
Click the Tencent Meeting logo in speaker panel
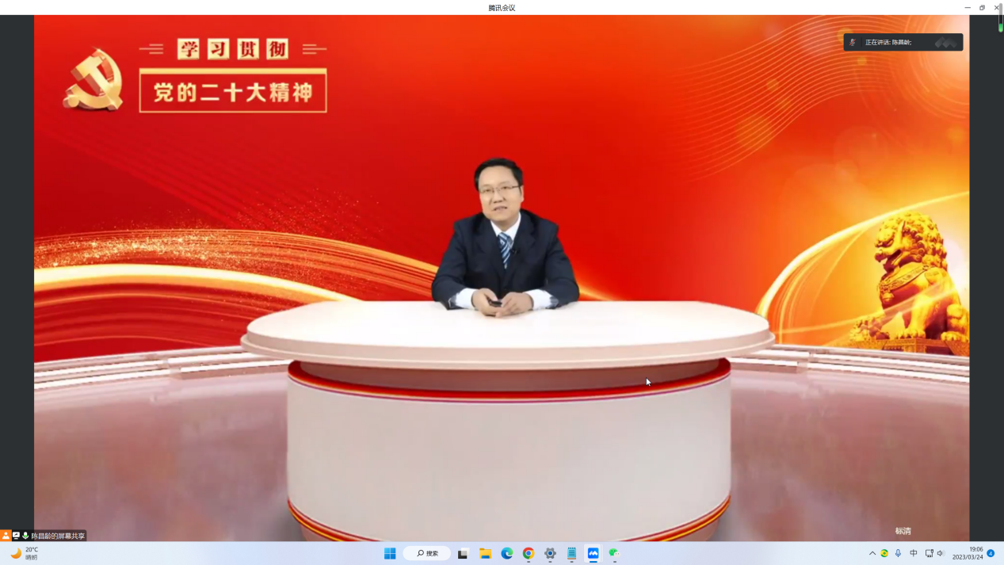[x=945, y=43]
